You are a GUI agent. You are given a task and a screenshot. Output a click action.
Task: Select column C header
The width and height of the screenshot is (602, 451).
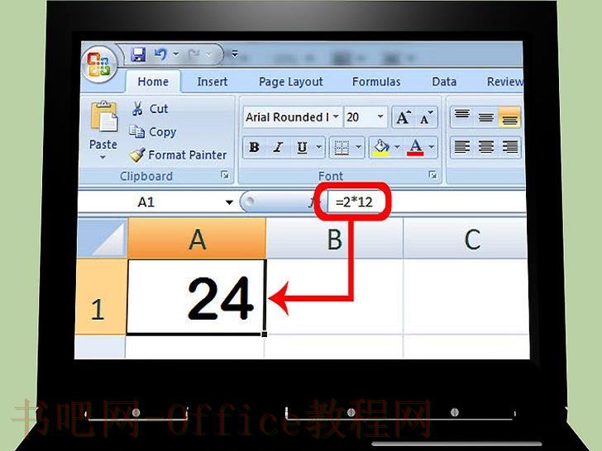(466, 238)
